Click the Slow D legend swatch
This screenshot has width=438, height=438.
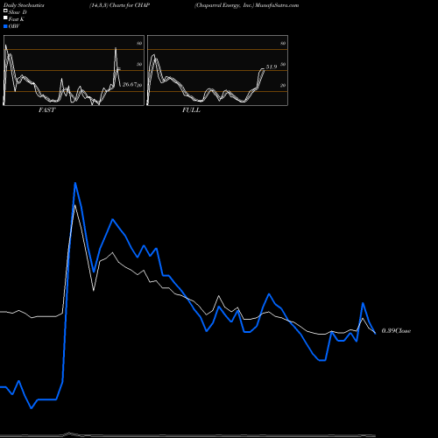[5, 11]
